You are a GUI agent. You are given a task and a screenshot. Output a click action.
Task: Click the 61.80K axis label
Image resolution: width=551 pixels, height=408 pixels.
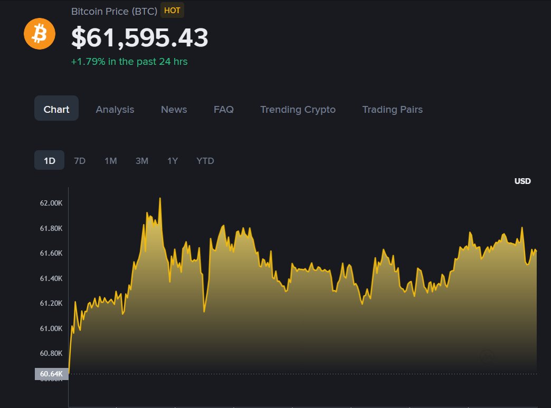[x=51, y=228]
